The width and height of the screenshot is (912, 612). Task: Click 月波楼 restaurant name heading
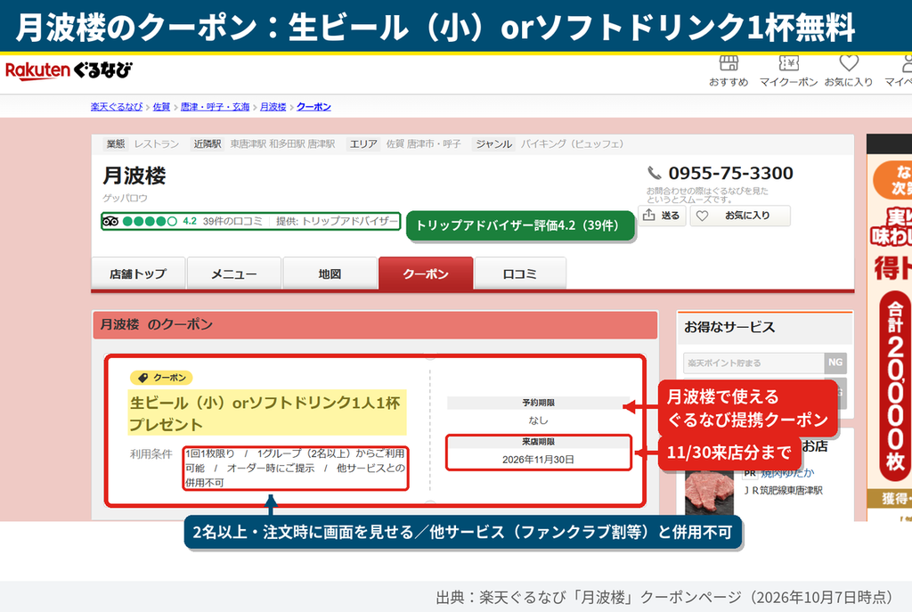pyautogui.click(x=134, y=175)
